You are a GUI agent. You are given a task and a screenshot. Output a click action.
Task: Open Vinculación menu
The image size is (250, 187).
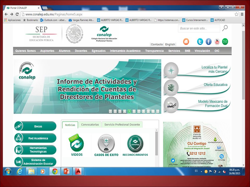[x=202, y=51]
